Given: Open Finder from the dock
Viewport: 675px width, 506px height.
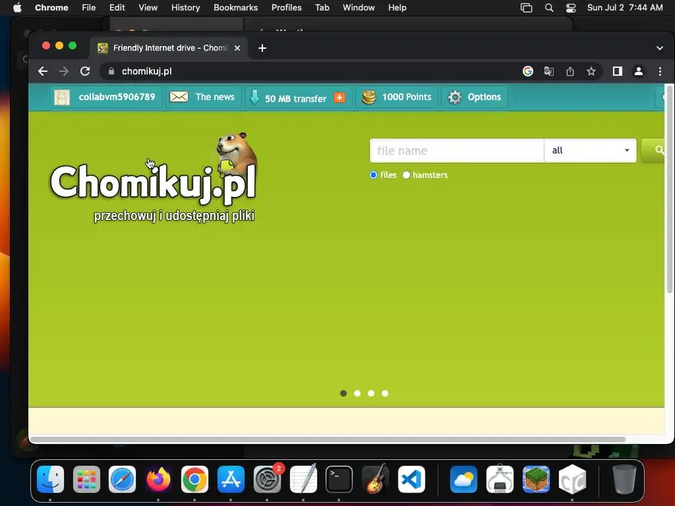Looking at the screenshot, I should (50, 480).
